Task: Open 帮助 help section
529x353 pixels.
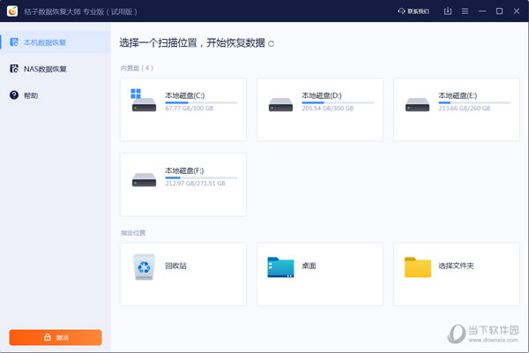Action: (x=30, y=95)
